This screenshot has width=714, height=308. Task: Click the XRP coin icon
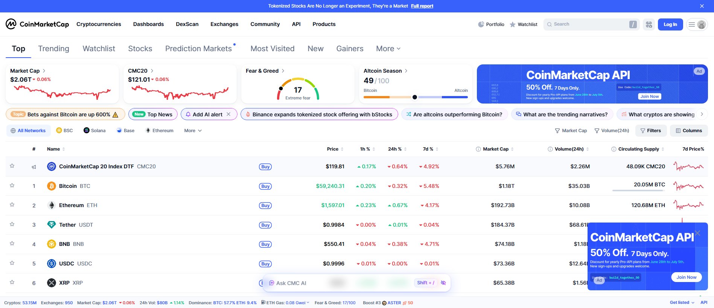[52, 283]
